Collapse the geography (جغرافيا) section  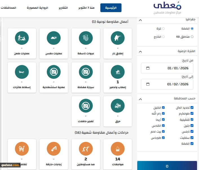[141, 20]
